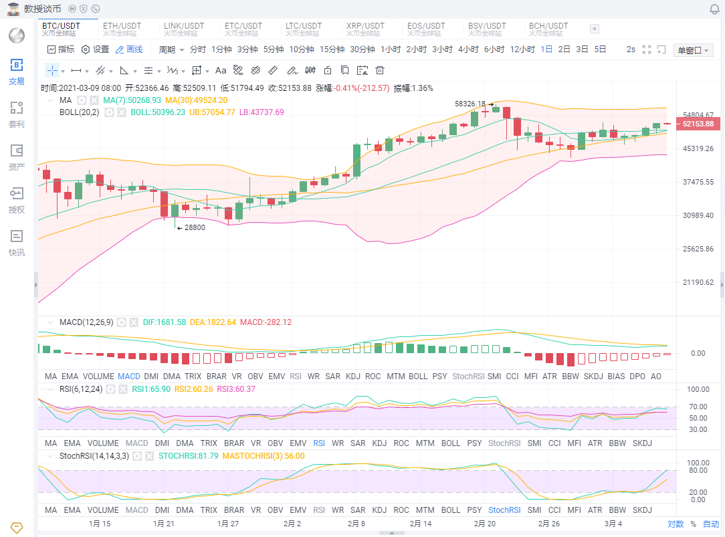Expand triangle tool dropdown arrow
This screenshot has width=725, height=537.
click(x=135, y=71)
